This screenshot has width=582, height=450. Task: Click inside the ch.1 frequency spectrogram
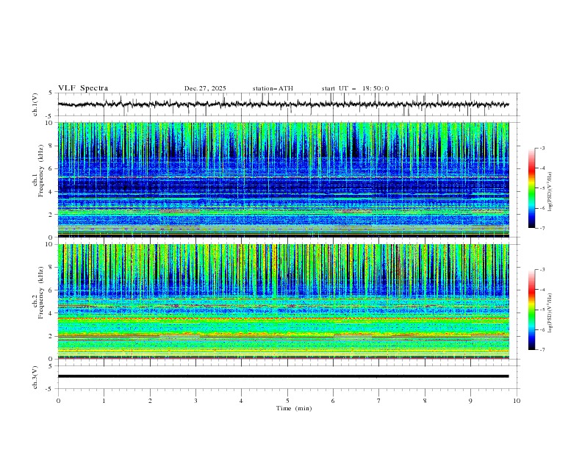287,180
